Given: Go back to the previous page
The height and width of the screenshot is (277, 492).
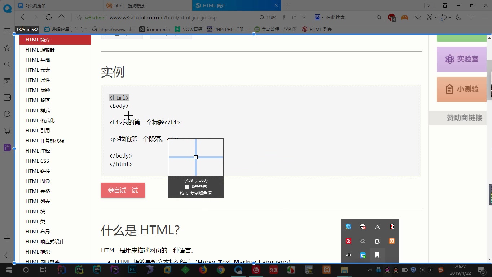Looking at the screenshot, I should point(23,17).
